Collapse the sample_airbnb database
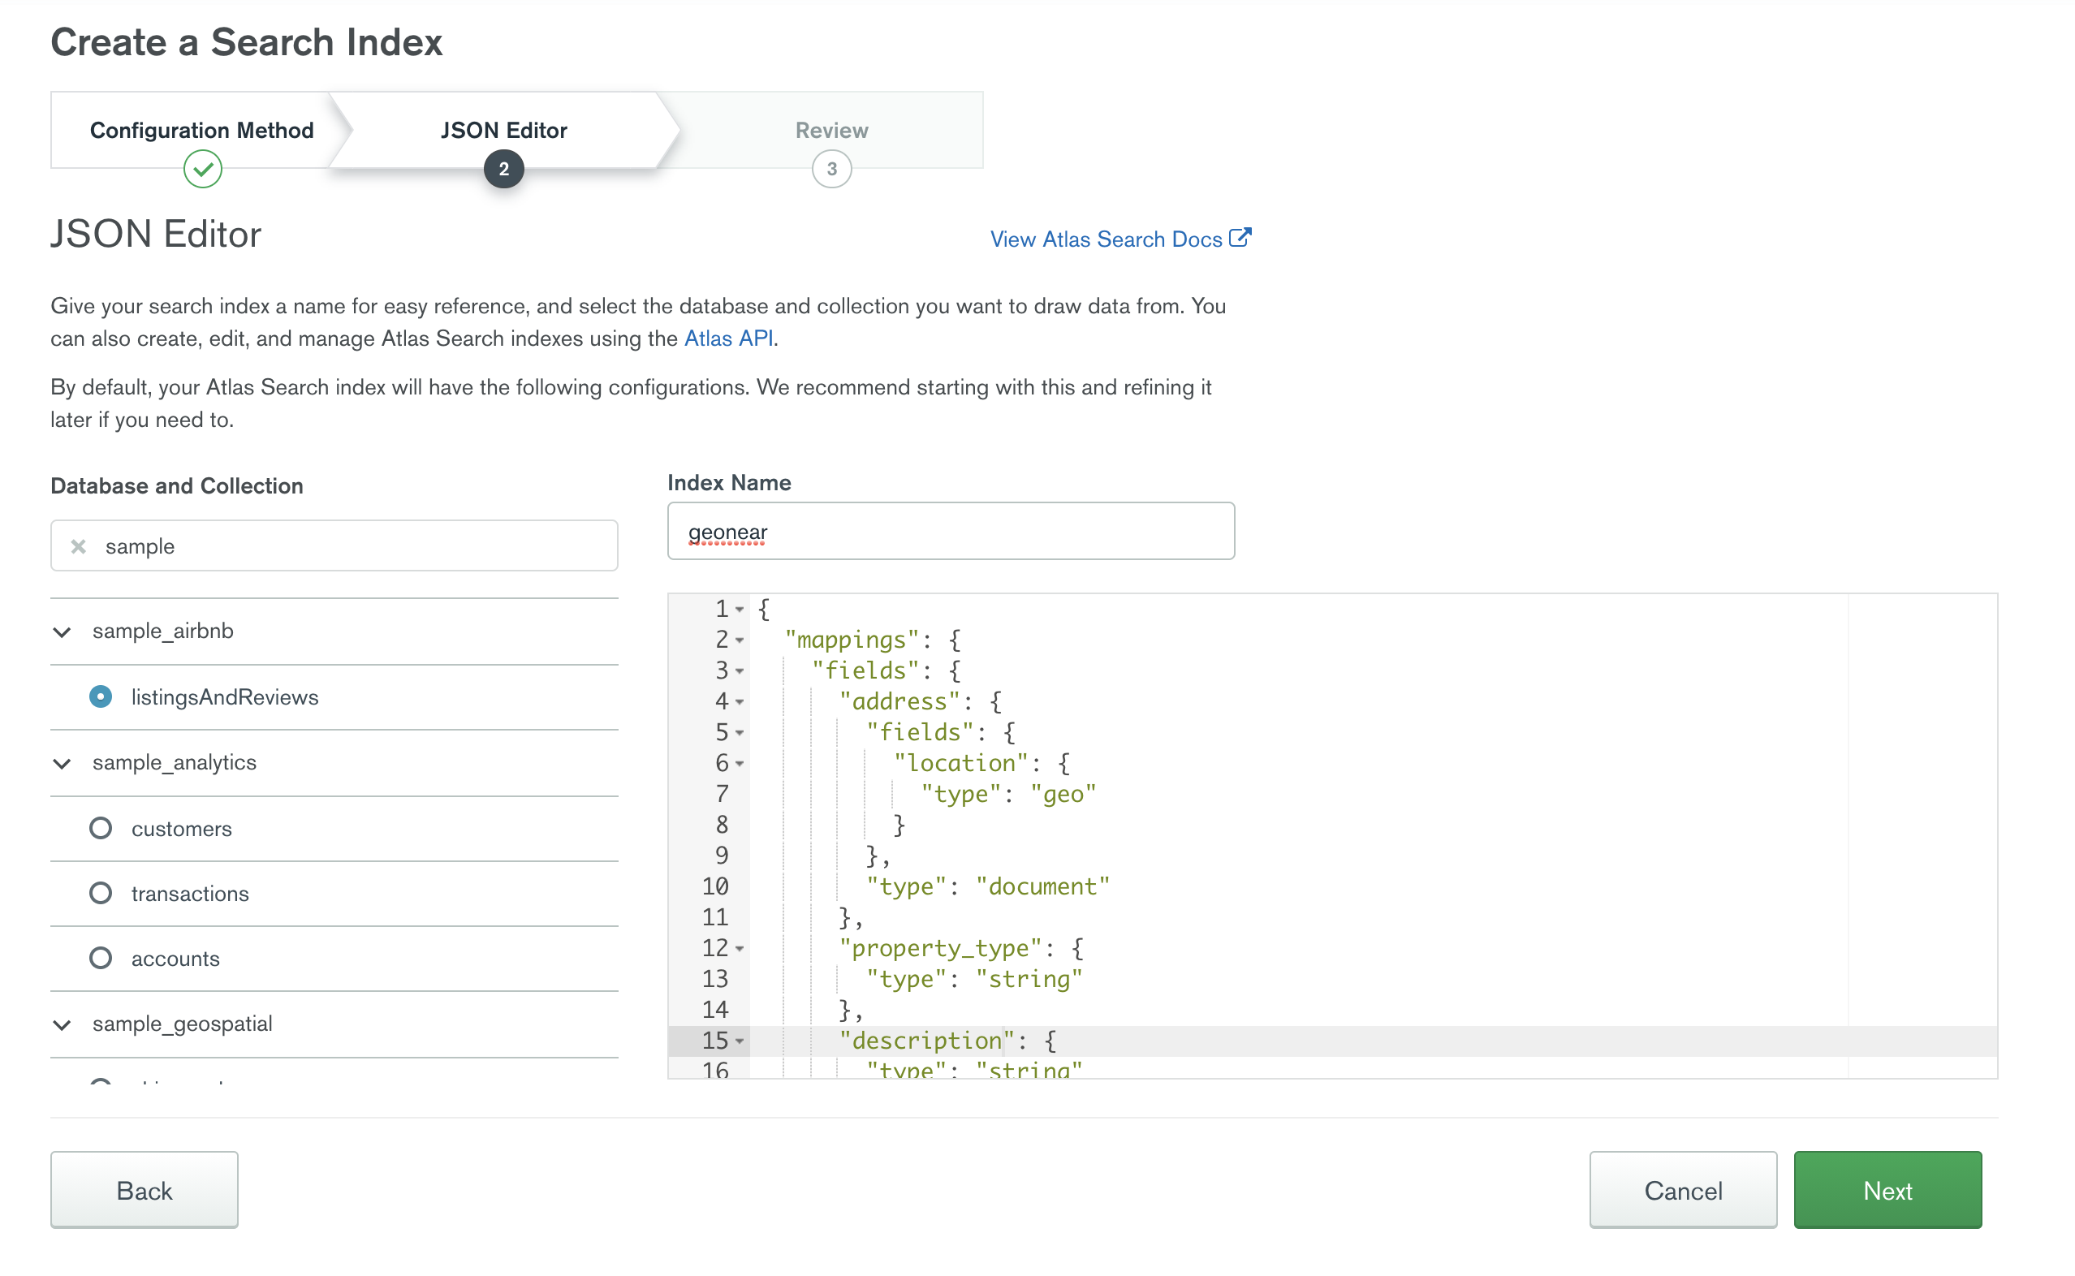This screenshot has height=1276, width=2075. click(62, 632)
